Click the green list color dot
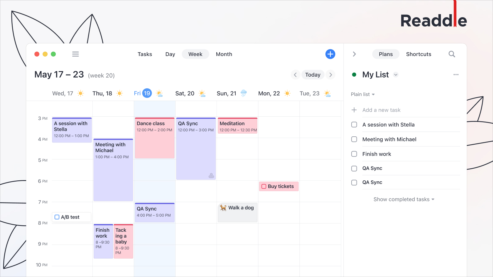 354,74
